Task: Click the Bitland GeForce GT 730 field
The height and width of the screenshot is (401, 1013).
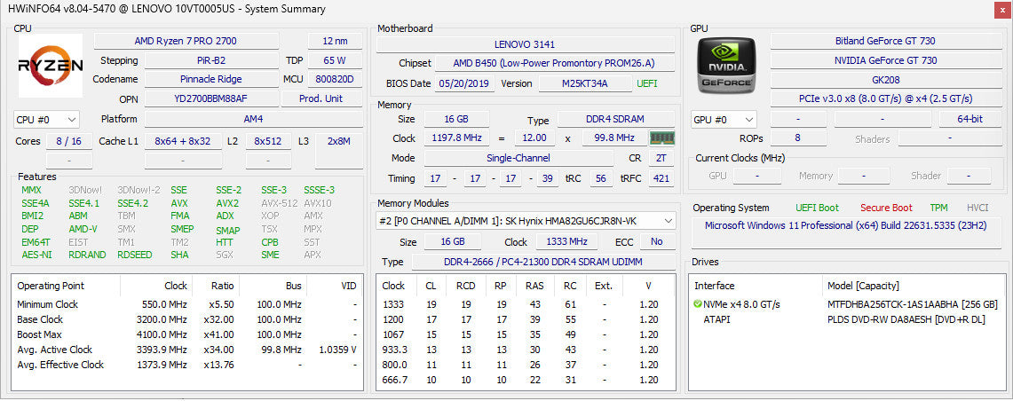Action: [885, 41]
